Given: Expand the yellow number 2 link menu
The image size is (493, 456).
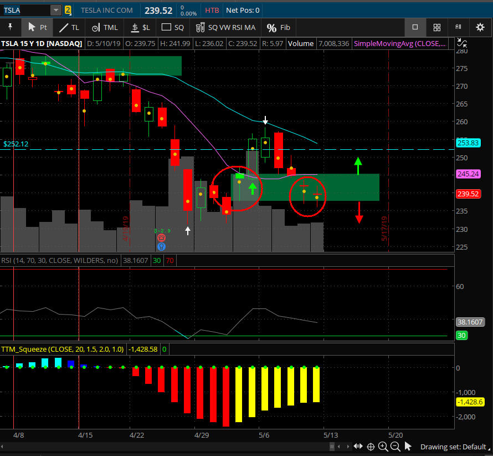Looking at the screenshot, I should click(x=68, y=10).
